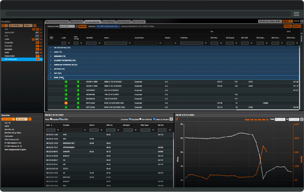Open the hamburger menu in the top bar
304x192 pixels.
[296, 14]
